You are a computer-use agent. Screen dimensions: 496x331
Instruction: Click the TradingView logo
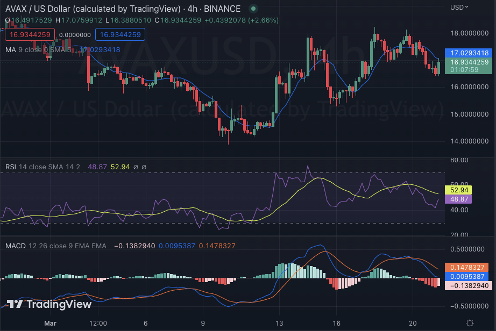(49, 304)
